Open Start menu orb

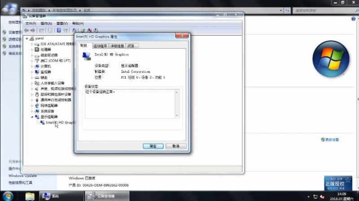[x=8, y=196]
